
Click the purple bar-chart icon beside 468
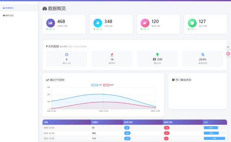(51, 23)
